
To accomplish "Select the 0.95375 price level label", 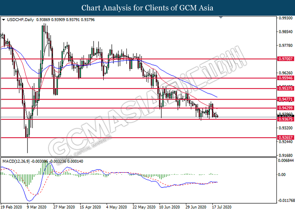I will click(286, 88).
